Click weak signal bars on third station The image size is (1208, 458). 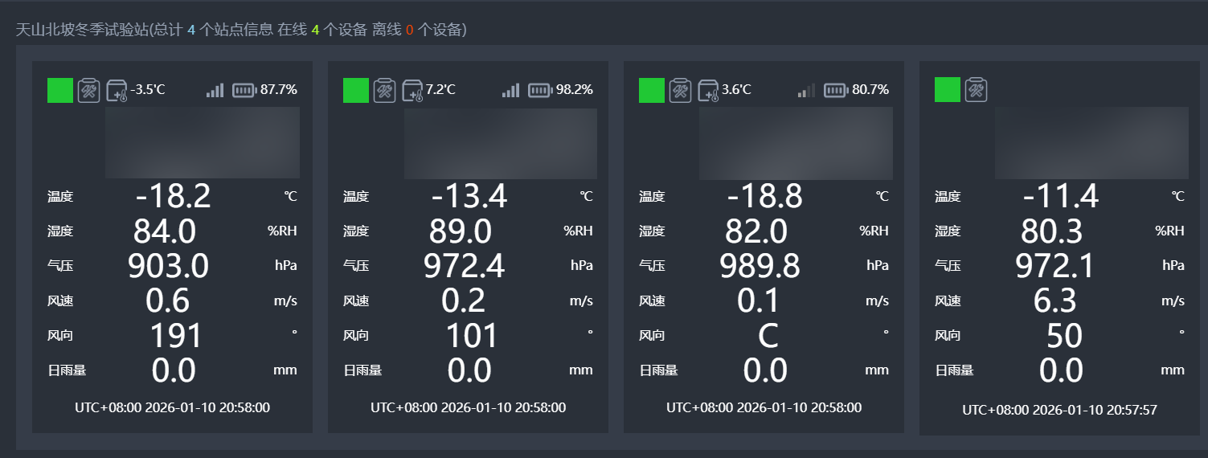806,90
